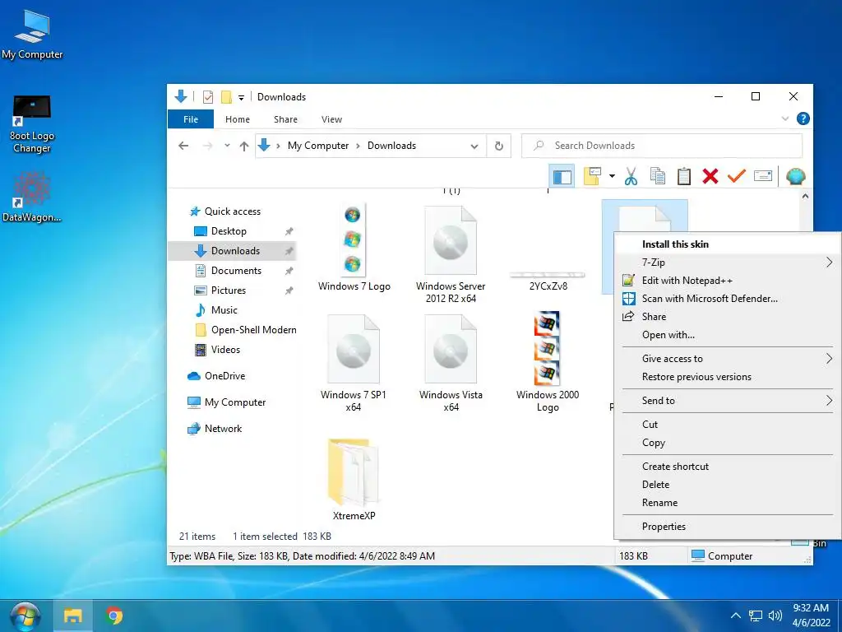842x632 pixels.
Task: Open Classic Explorer shell settings icon
Action: (x=795, y=176)
